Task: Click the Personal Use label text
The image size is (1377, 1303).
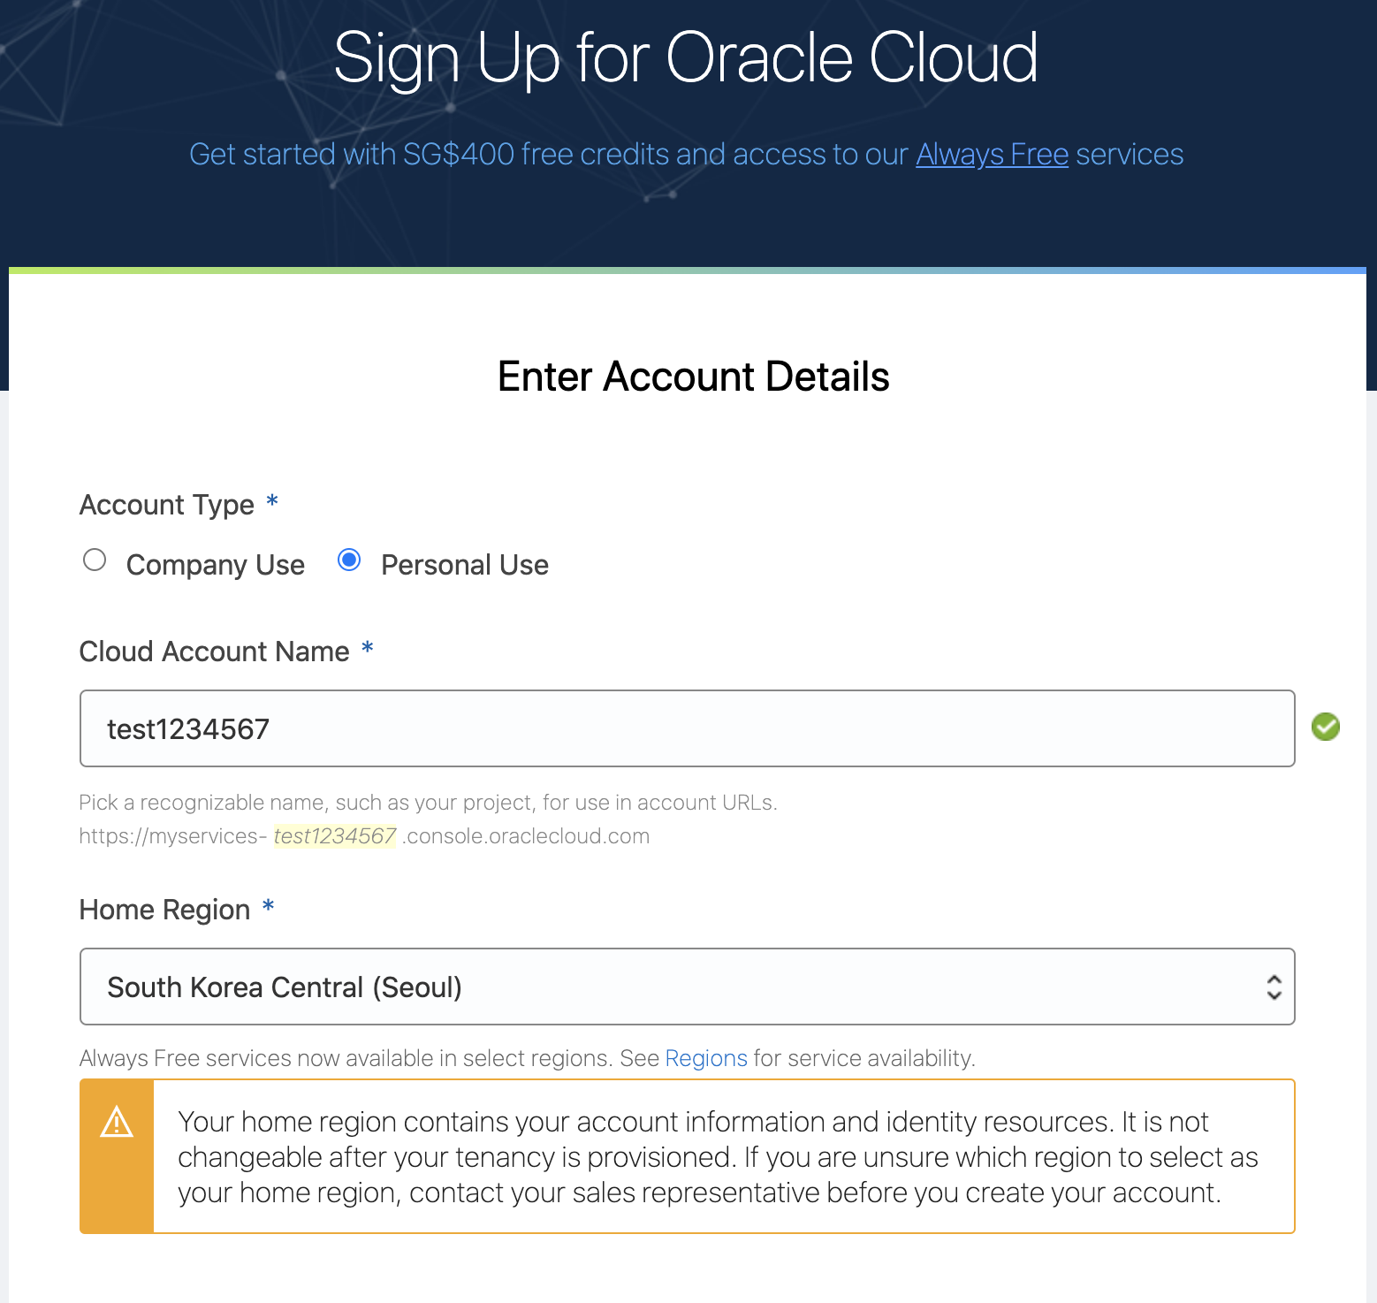Action: click(x=465, y=565)
